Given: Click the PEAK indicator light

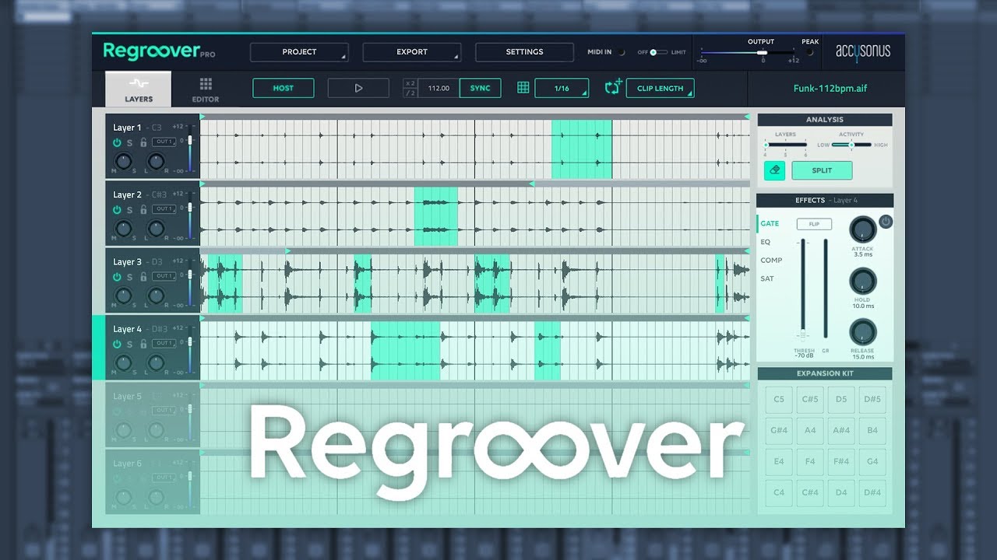Looking at the screenshot, I should click(810, 53).
